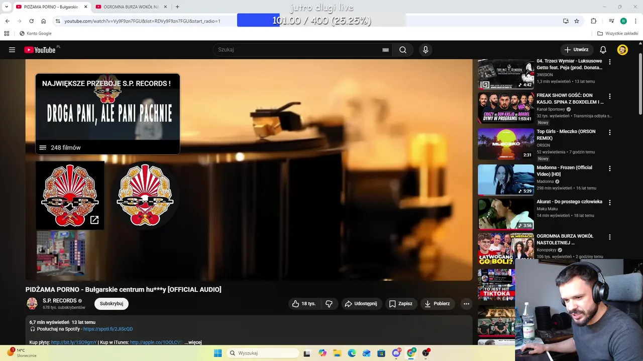Open File Explorer from the taskbar
Image resolution: width=643 pixels, height=361 pixels.
tap(337, 353)
